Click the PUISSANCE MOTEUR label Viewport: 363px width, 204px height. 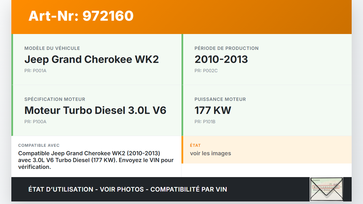pyautogui.click(x=220, y=99)
